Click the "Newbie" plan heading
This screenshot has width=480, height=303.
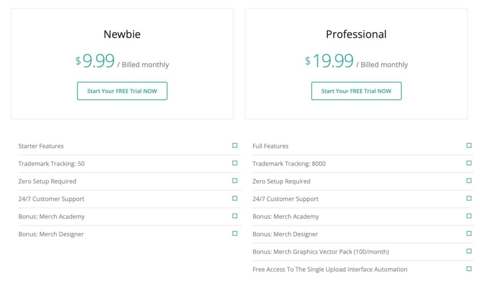(122, 34)
